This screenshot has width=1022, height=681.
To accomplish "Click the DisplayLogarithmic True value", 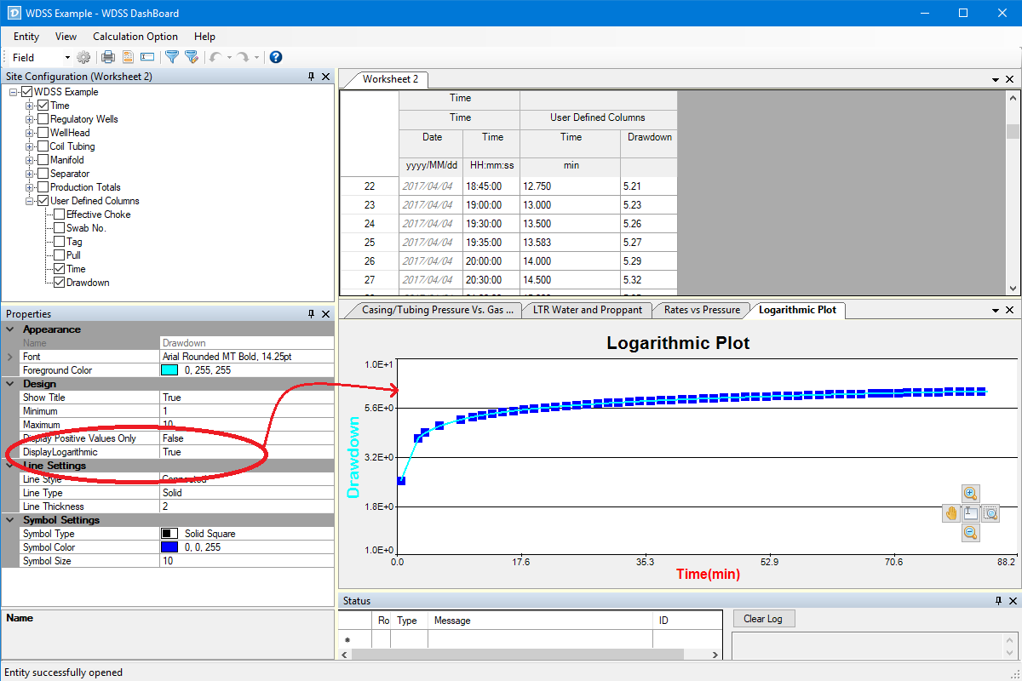I will [247, 452].
